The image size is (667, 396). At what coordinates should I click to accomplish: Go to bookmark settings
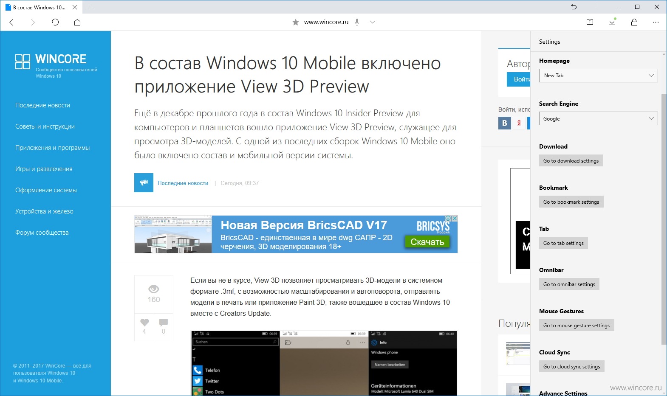(571, 202)
